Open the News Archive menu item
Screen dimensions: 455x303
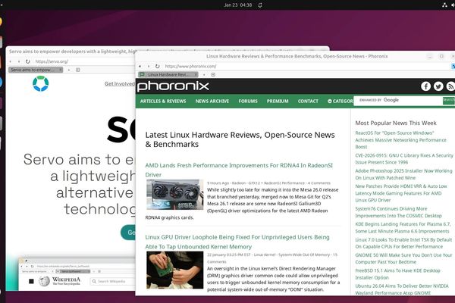click(212, 102)
